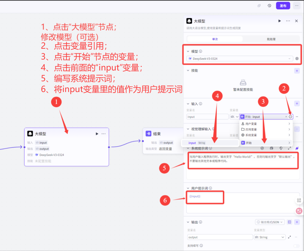Run the 大模型 node with the play icon
The width and height of the screenshot is (304, 251).
click(x=280, y=21)
